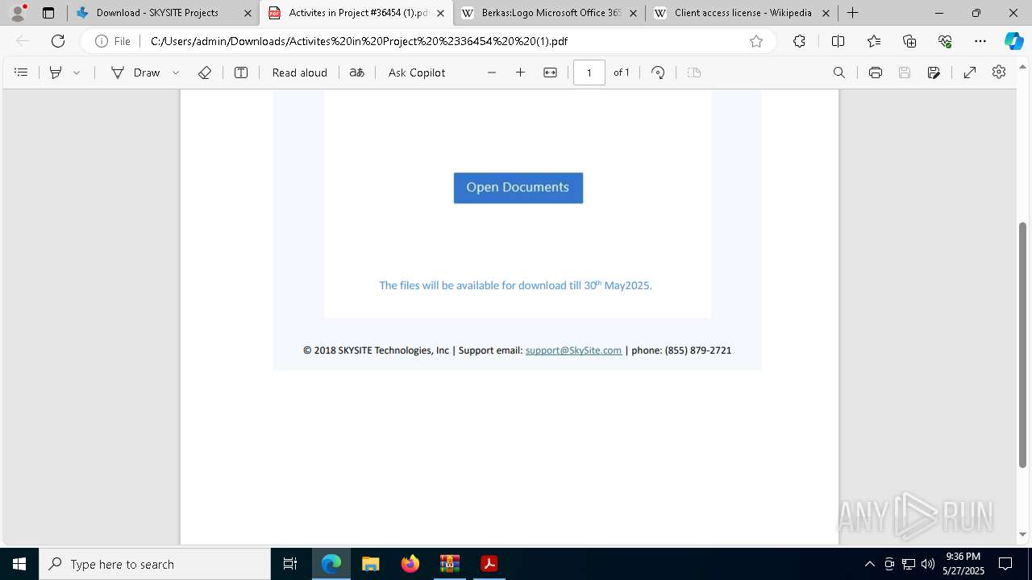Rotate the PDF page
1032x580 pixels.
[658, 72]
